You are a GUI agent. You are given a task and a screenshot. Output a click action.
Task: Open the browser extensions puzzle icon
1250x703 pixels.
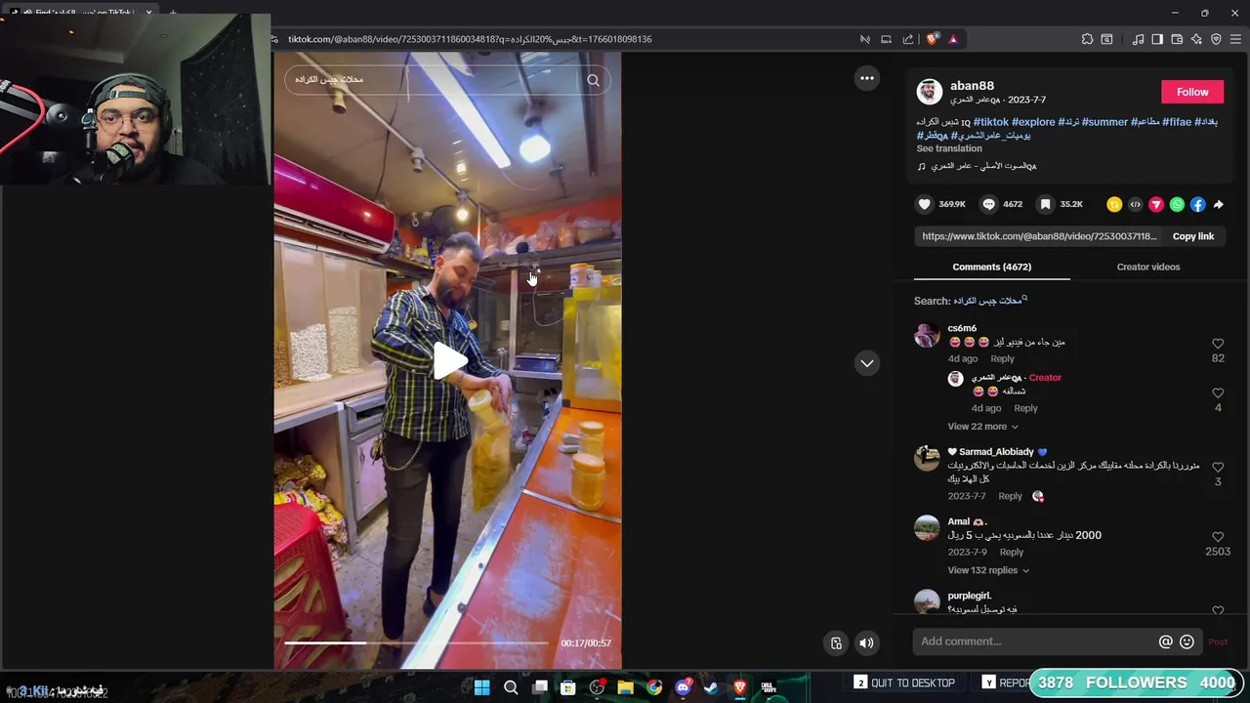pos(1087,39)
